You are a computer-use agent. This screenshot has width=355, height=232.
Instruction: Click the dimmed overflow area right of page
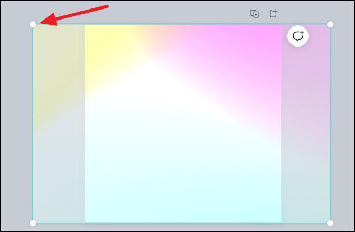pyautogui.click(x=306, y=136)
